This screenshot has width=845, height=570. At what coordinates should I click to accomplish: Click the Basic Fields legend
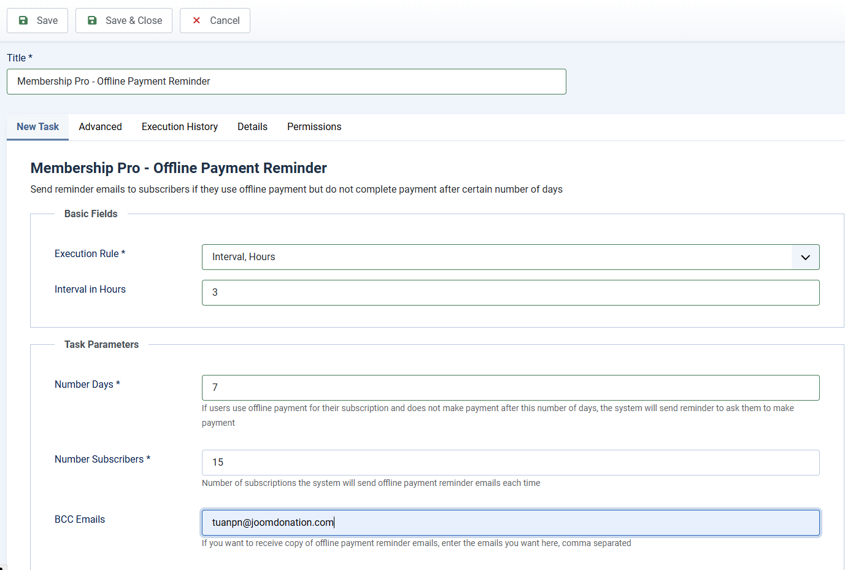91,214
